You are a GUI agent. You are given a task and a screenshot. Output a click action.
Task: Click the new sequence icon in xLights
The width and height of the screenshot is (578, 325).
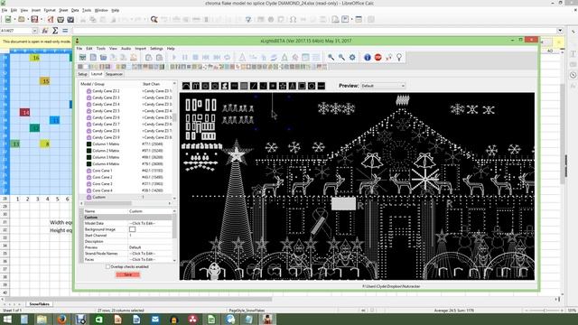[93, 58]
